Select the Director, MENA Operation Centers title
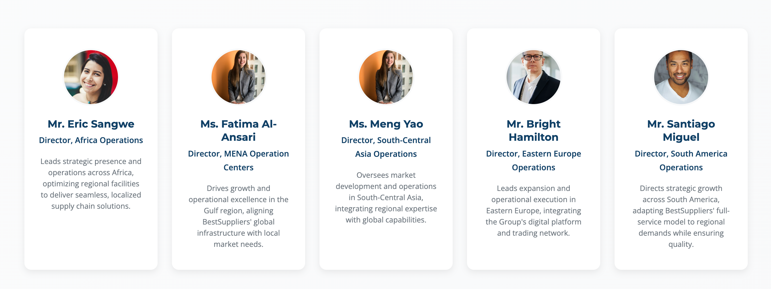 [239, 161]
